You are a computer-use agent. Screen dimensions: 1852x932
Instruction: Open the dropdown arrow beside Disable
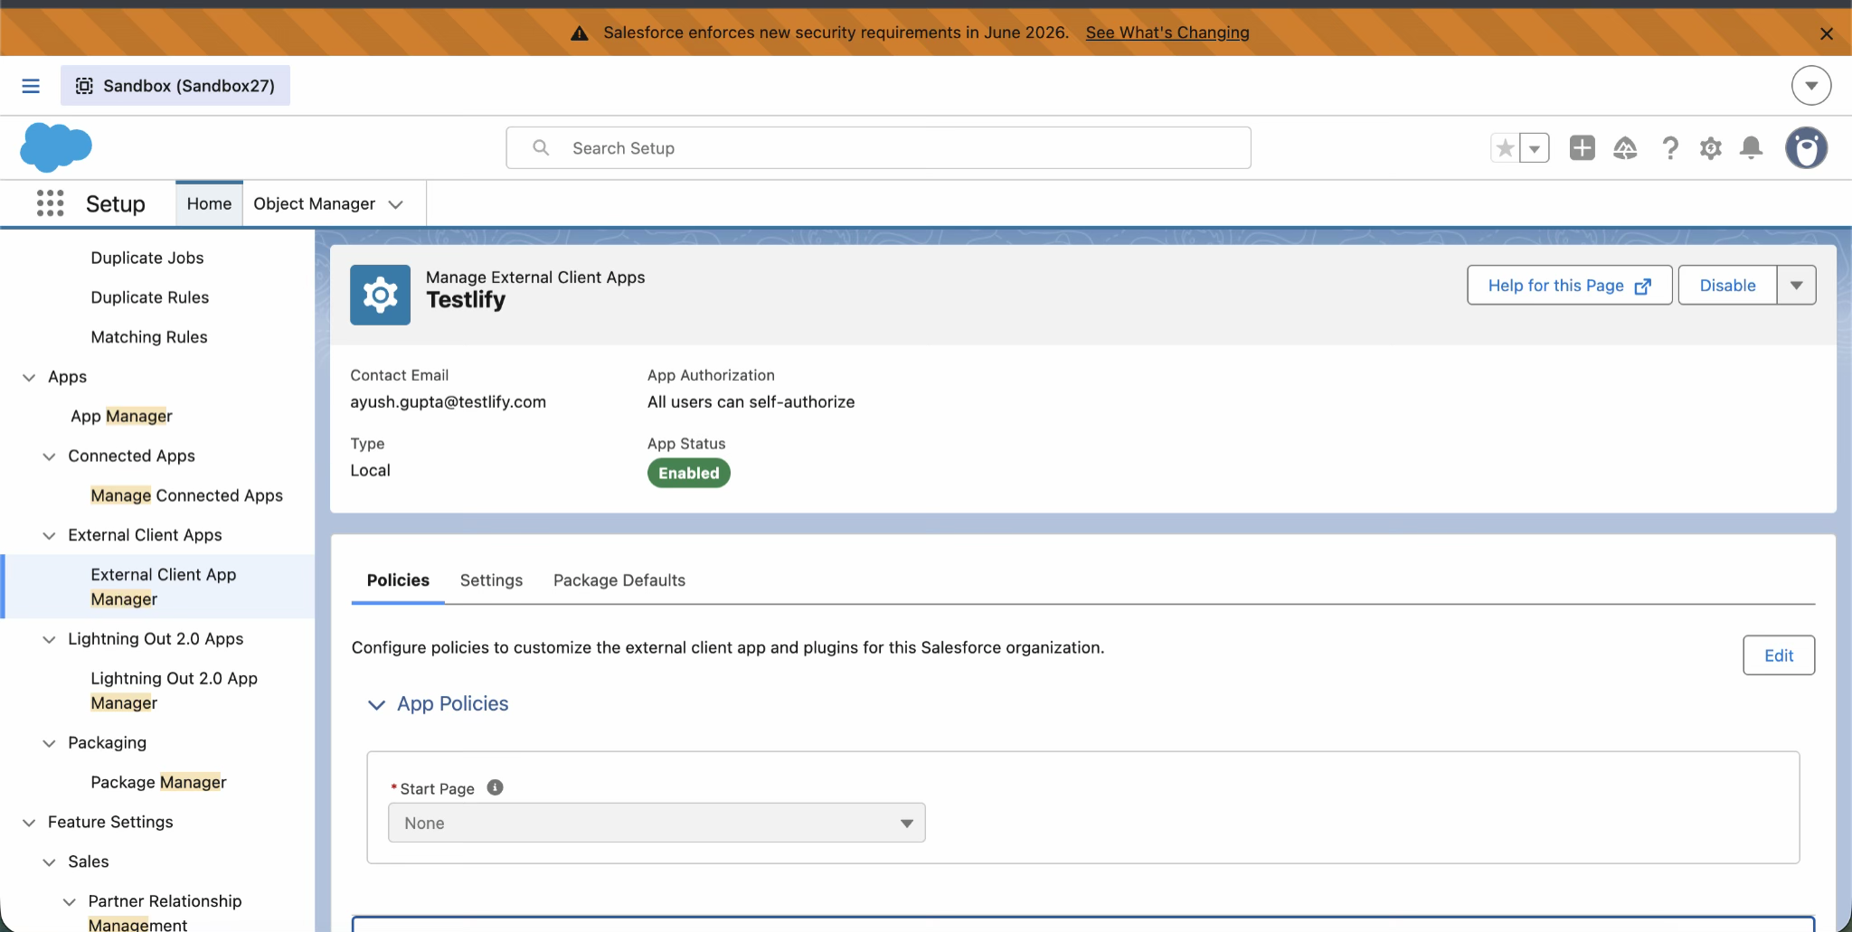click(1797, 286)
